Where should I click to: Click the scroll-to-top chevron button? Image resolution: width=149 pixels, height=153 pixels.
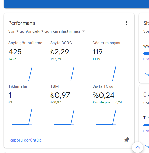(137, 147)
